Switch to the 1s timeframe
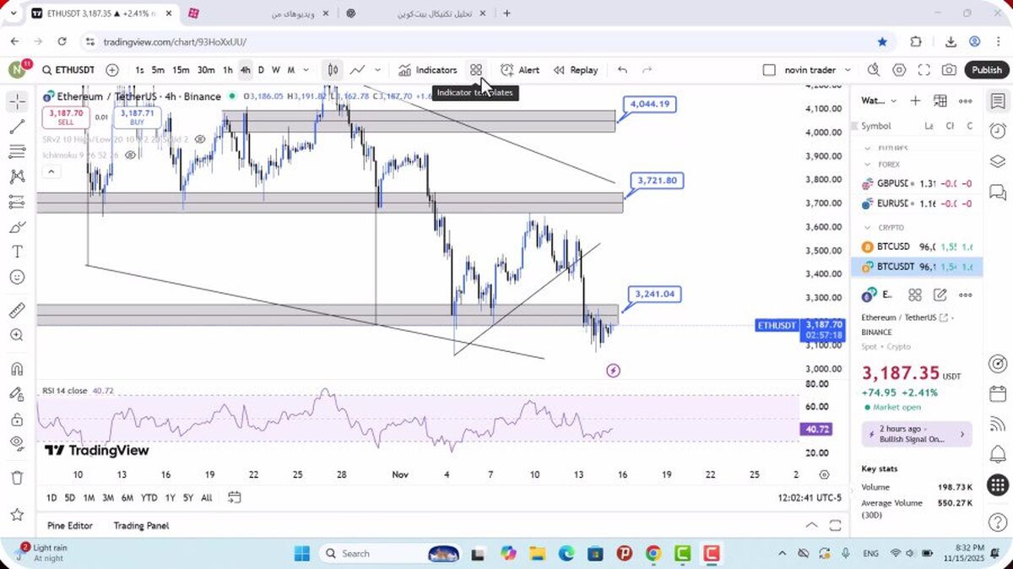1013x569 pixels. (x=139, y=70)
